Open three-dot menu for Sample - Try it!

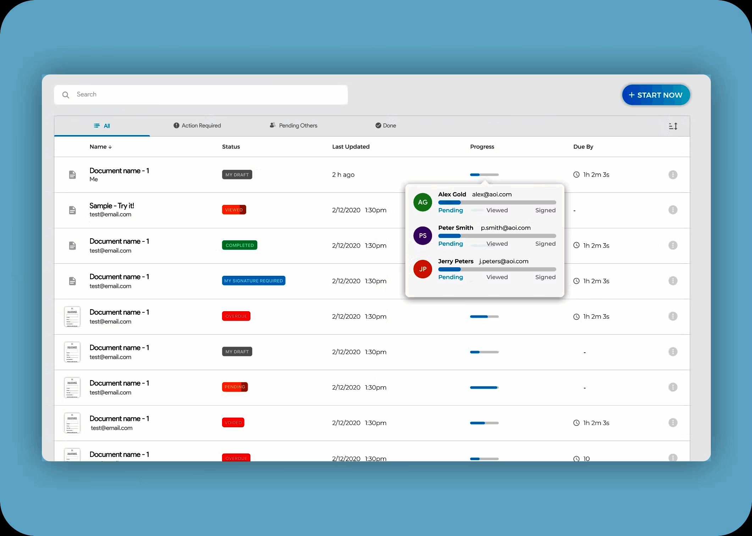tap(673, 210)
